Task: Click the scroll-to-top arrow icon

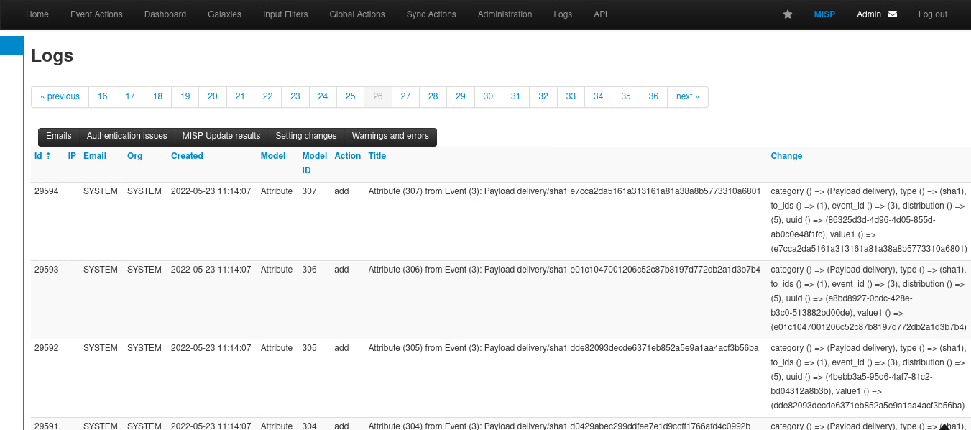Action: [944, 427]
